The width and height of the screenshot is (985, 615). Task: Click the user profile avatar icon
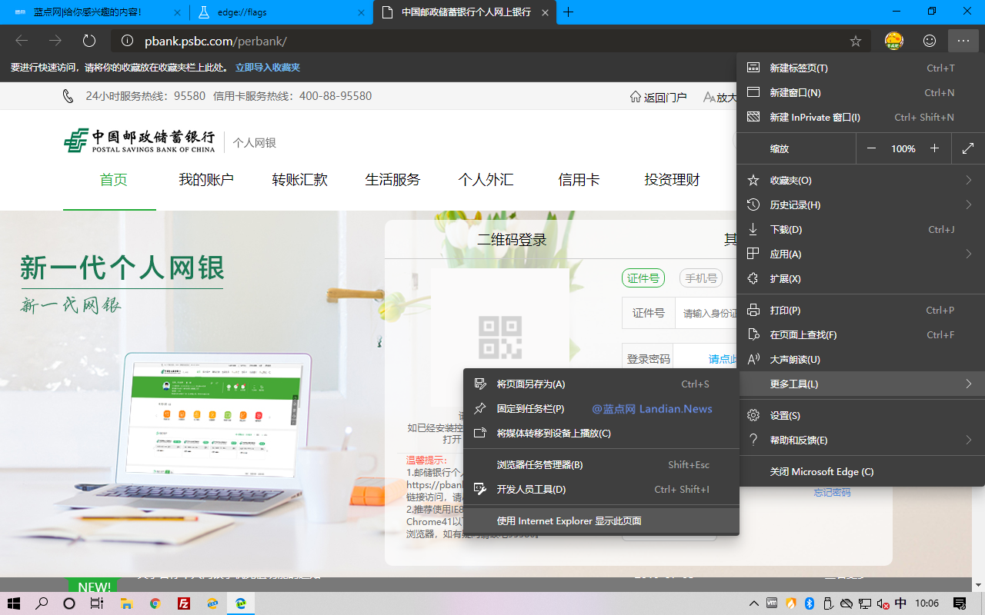click(893, 41)
